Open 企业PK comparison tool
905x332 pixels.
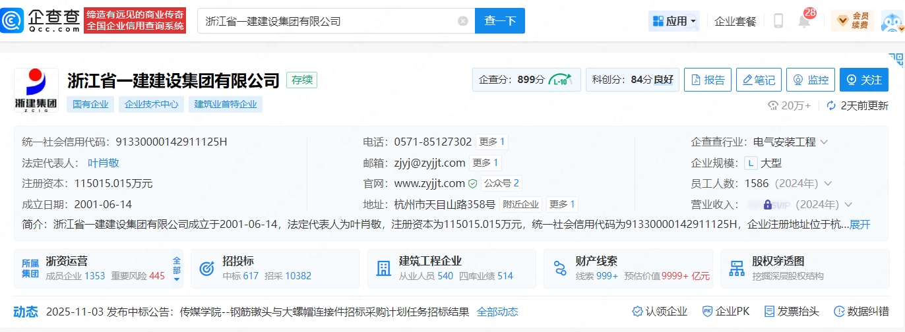[x=707, y=312]
